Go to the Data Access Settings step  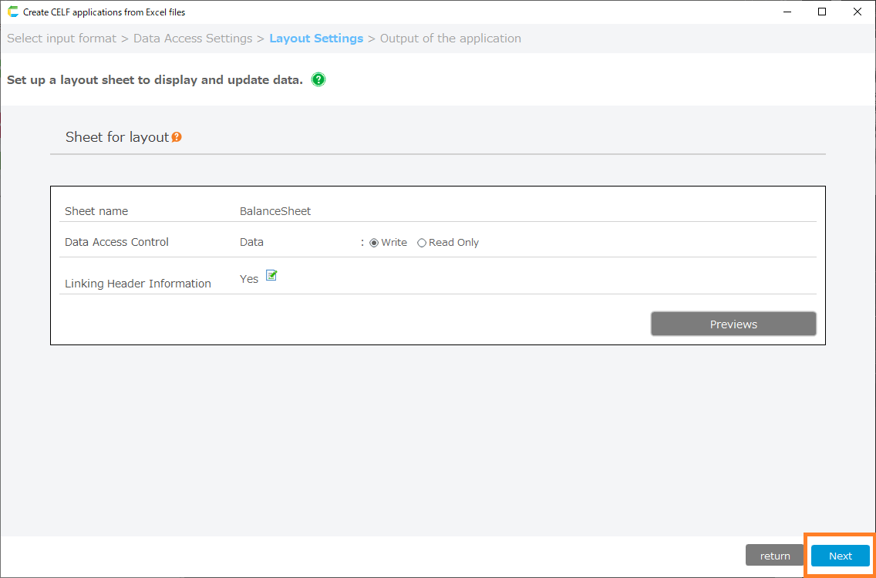[x=193, y=39]
